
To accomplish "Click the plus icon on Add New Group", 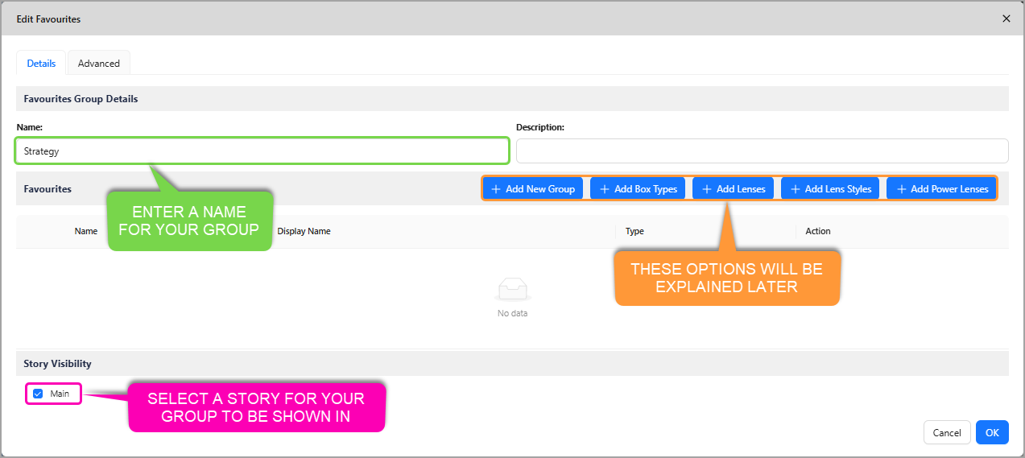I will 496,189.
